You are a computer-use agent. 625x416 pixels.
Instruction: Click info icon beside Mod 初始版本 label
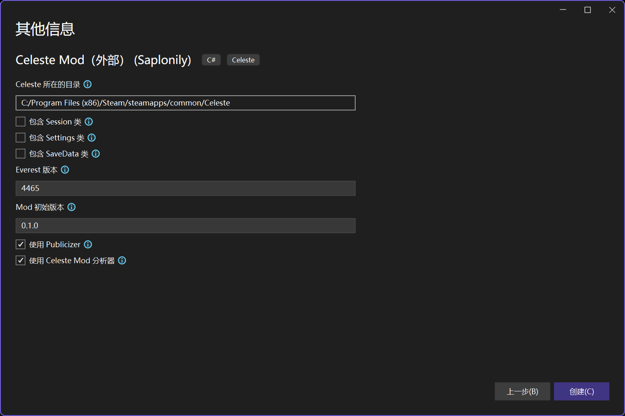click(x=71, y=207)
